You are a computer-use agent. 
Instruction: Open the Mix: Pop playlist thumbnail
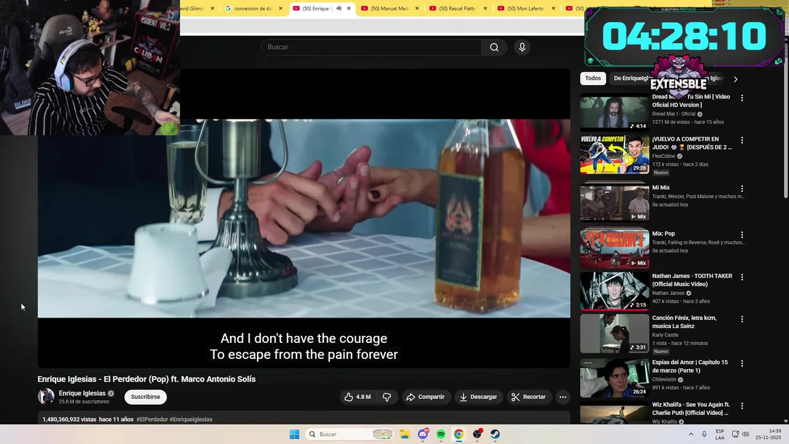(x=615, y=249)
